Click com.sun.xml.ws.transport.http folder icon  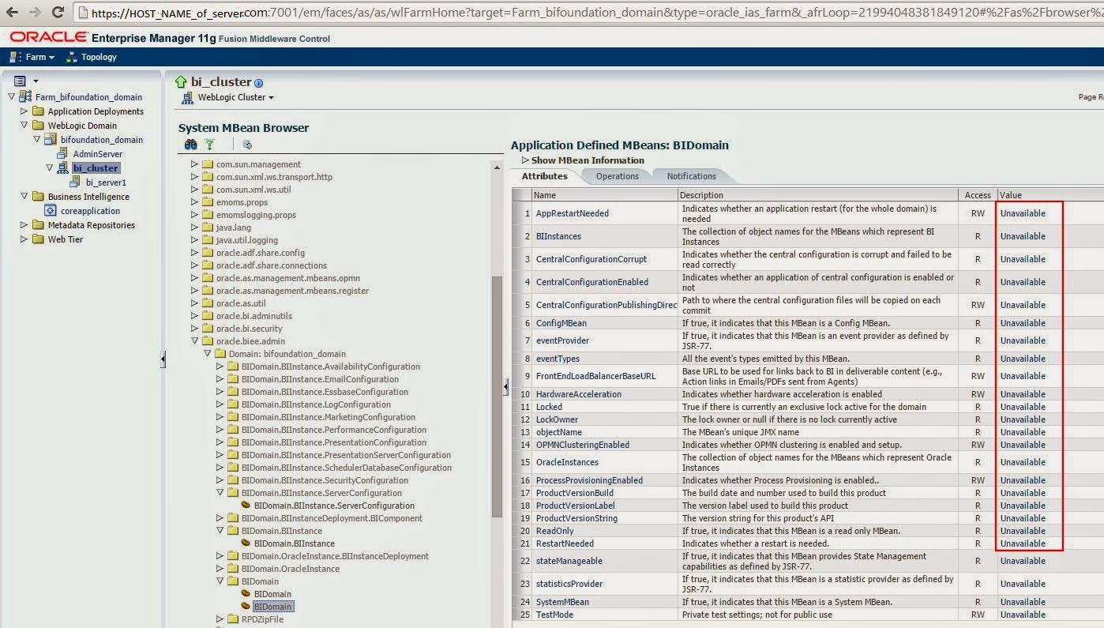click(x=208, y=177)
